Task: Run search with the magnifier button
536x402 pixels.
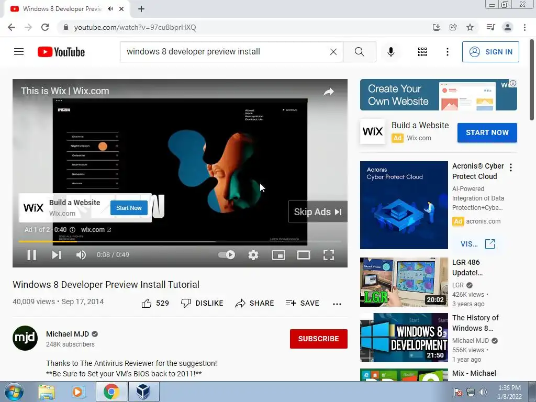Action: [360, 52]
